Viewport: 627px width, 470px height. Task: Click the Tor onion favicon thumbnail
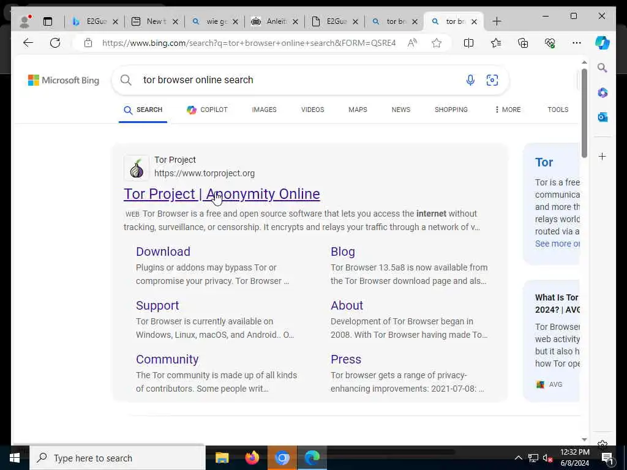coord(137,168)
